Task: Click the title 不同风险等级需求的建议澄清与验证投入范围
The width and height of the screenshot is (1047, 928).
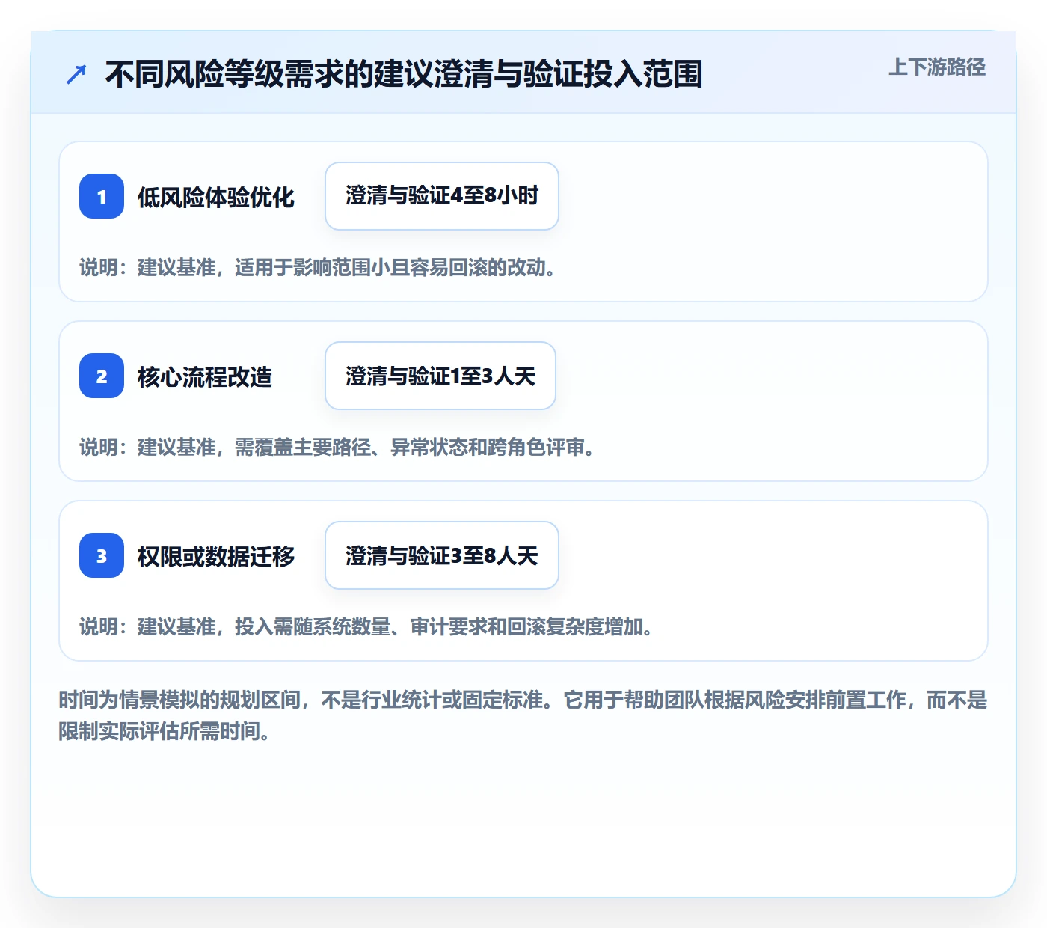Action: (404, 74)
